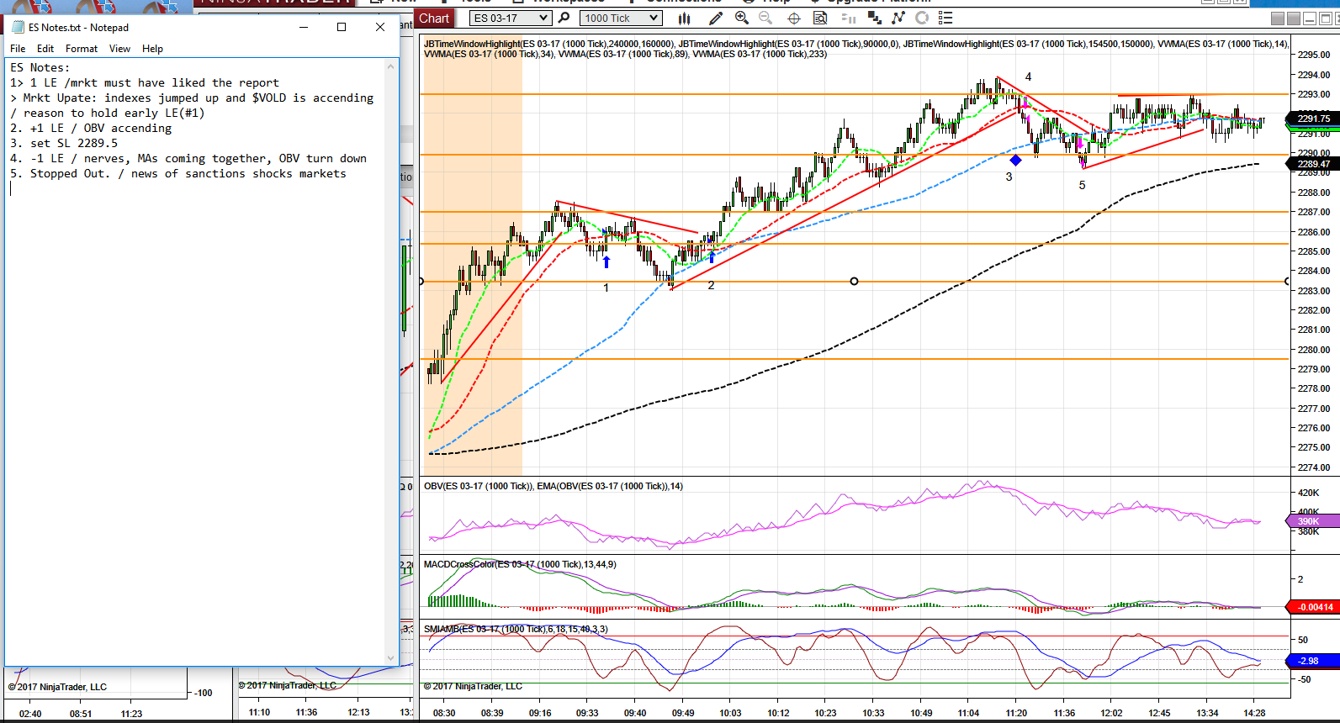Click the zoom out magnifier icon
1340x723 pixels.
[x=765, y=18]
